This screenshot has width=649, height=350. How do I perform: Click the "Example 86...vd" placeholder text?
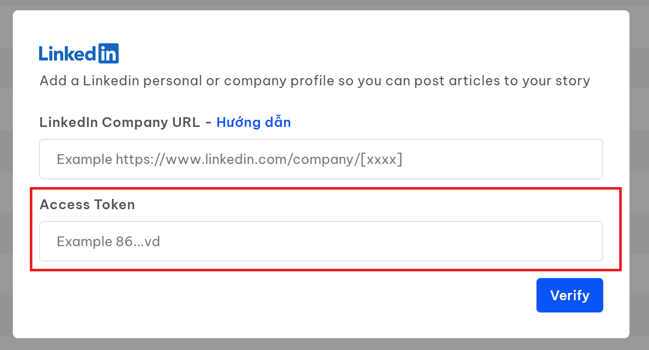pos(108,242)
